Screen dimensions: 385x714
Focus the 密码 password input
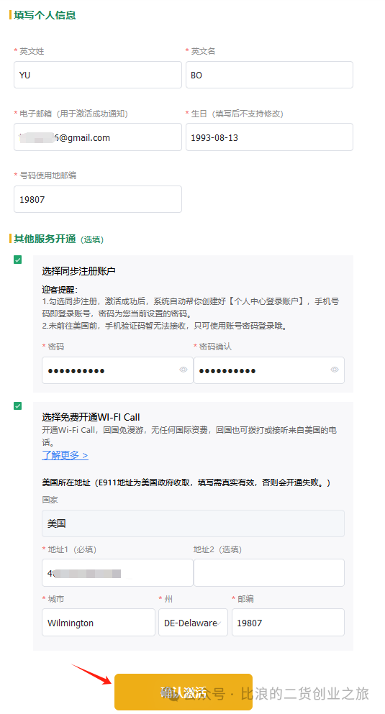coord(117,370)
